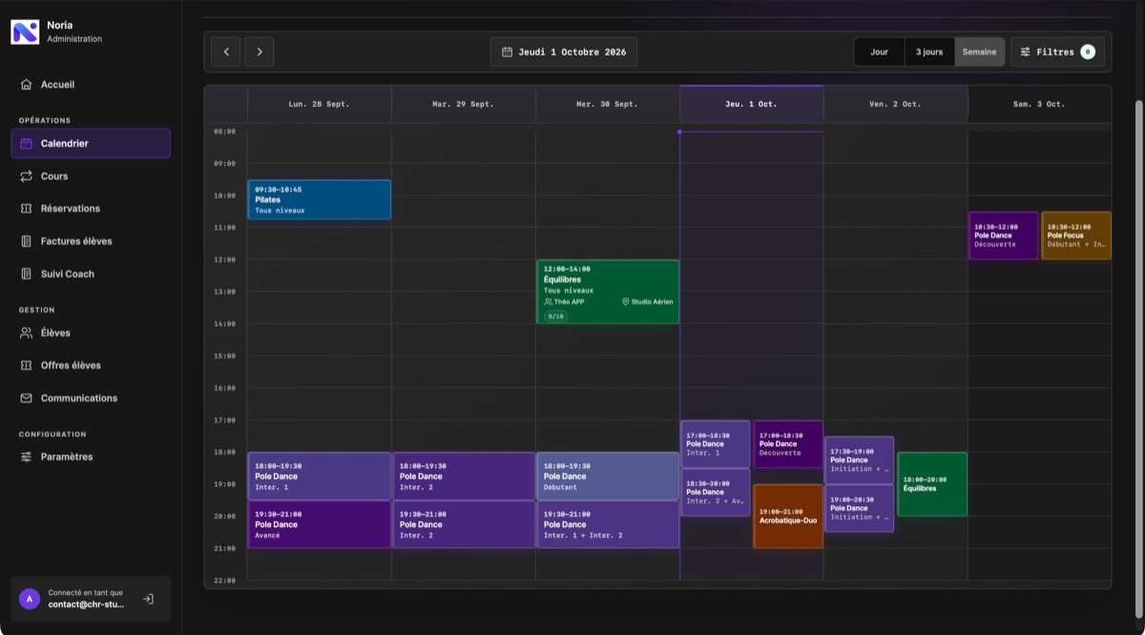Click the connected account email contact@chr-stu…
This screenshot has width=1145, height=635.
86,604
